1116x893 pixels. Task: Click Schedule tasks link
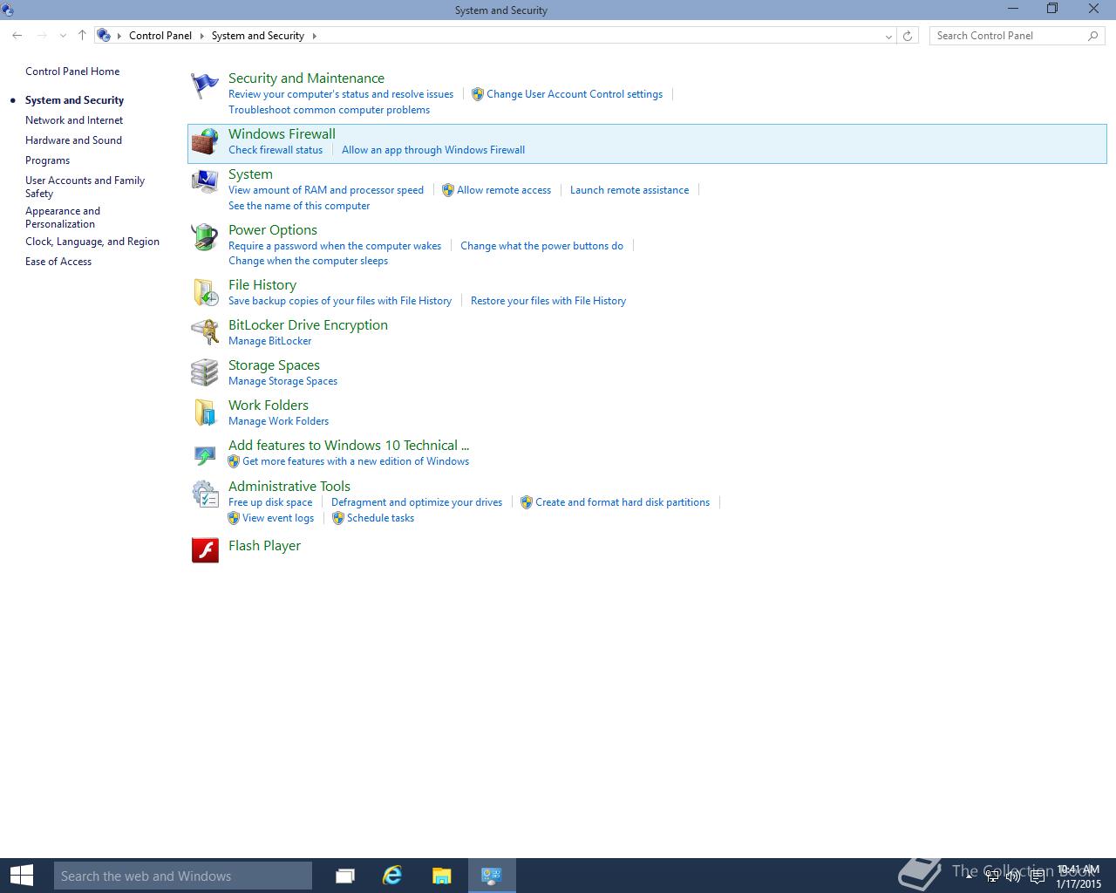(380, 518)
